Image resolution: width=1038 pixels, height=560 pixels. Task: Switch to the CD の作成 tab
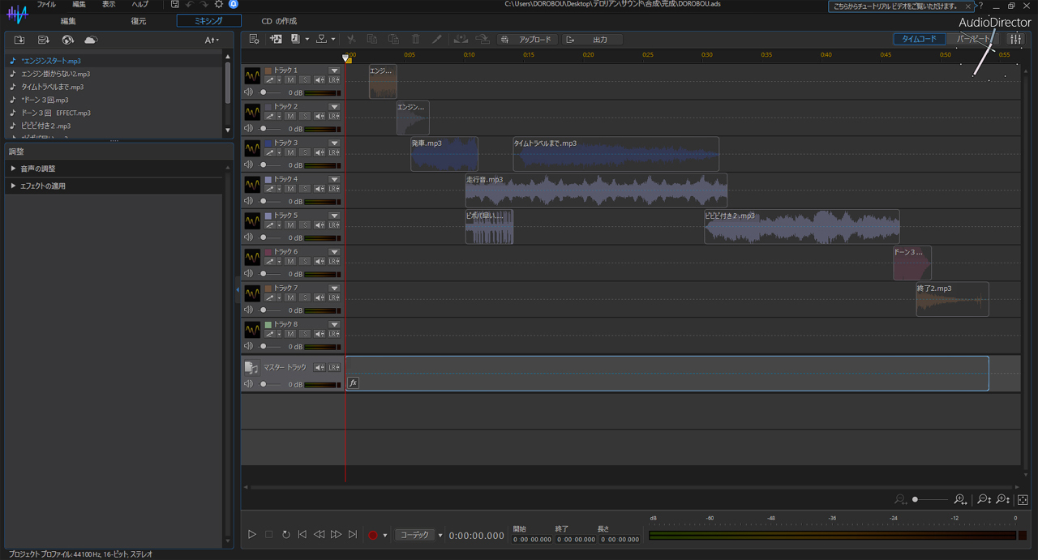278,21
